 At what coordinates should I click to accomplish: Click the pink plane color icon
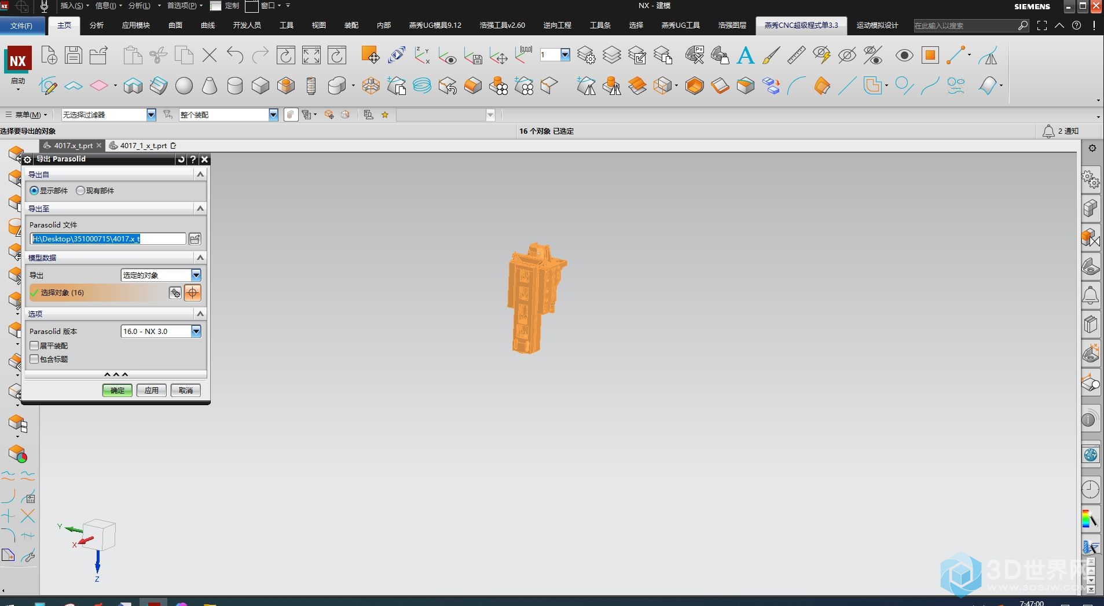99,86
